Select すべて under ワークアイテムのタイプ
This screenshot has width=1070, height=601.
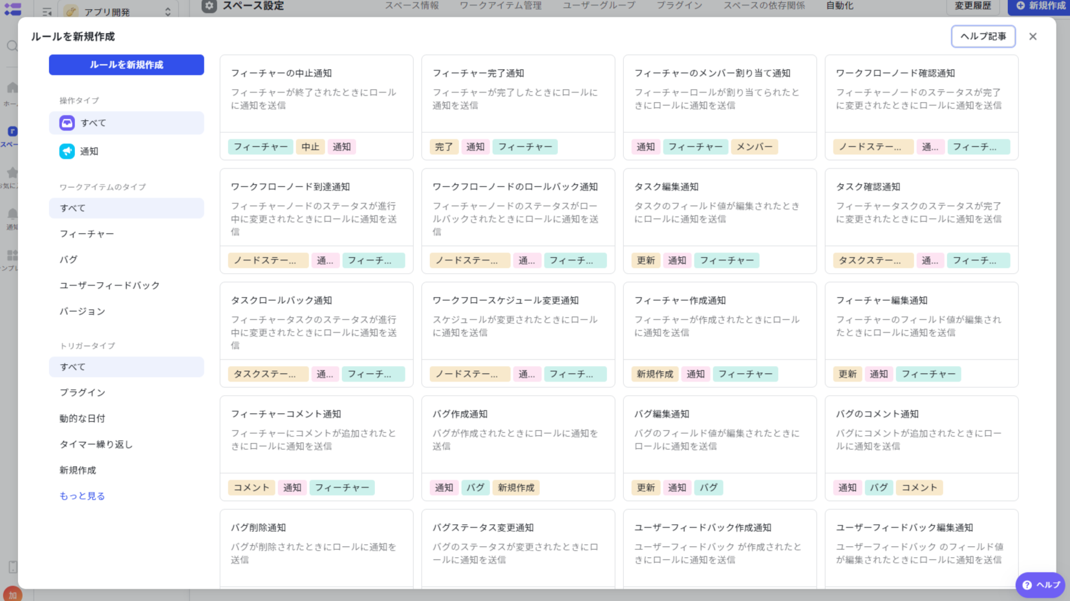tap(72, 208)
